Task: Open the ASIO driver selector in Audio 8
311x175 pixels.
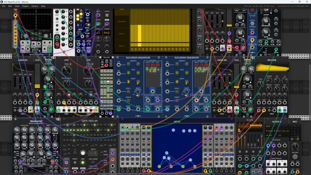Action: [277, 126]
